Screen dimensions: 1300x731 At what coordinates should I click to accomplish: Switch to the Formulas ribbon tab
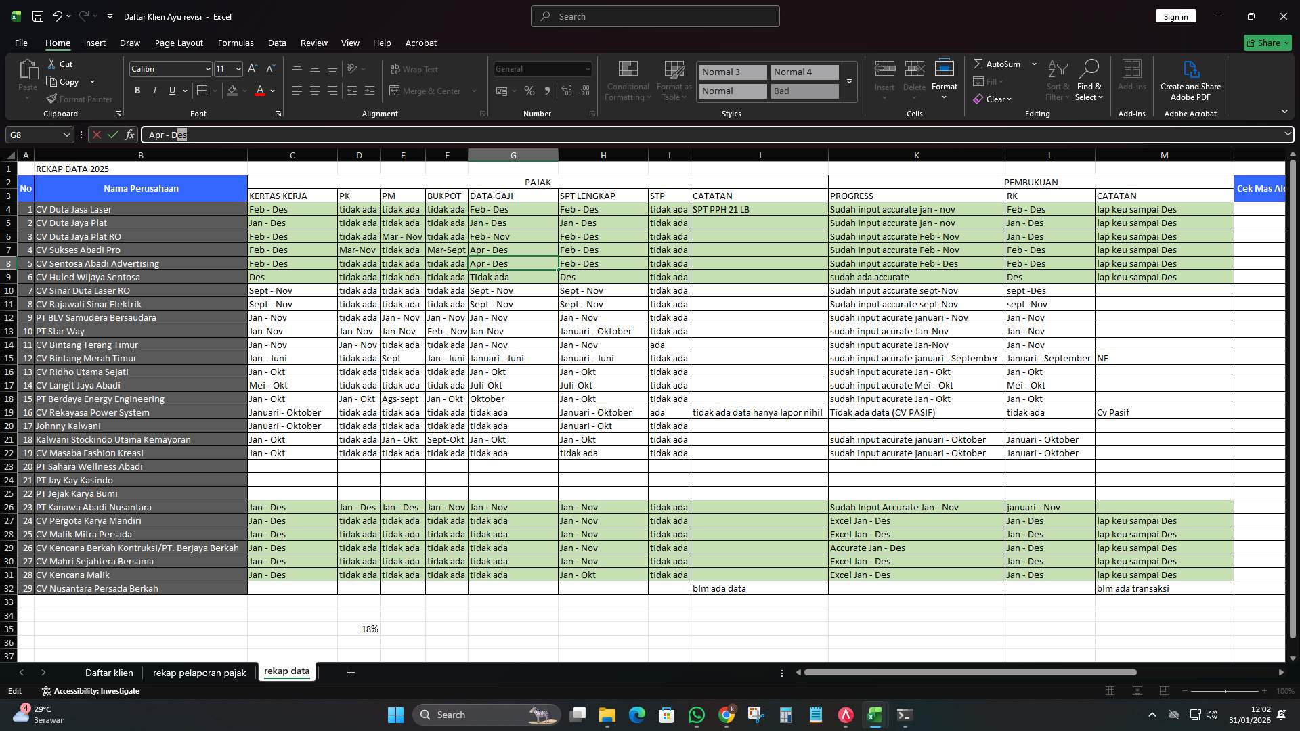(x=236, y=43)
